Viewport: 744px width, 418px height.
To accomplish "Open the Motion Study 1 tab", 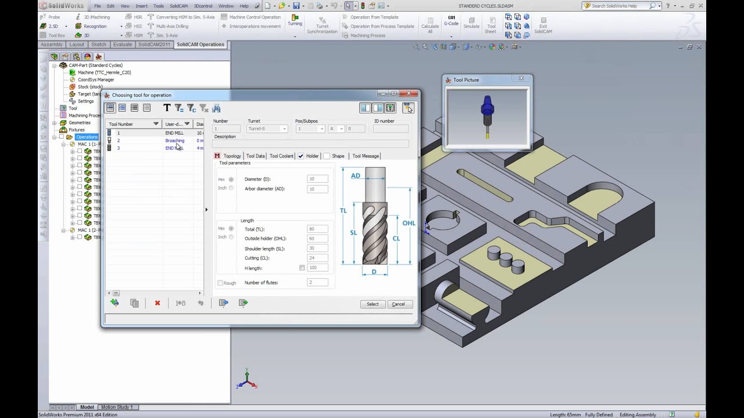I will [x=117, y=407].
